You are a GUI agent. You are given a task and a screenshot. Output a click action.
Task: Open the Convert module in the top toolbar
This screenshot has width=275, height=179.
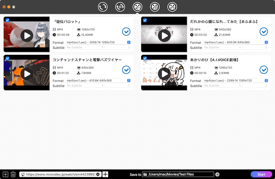coord(103,7)
